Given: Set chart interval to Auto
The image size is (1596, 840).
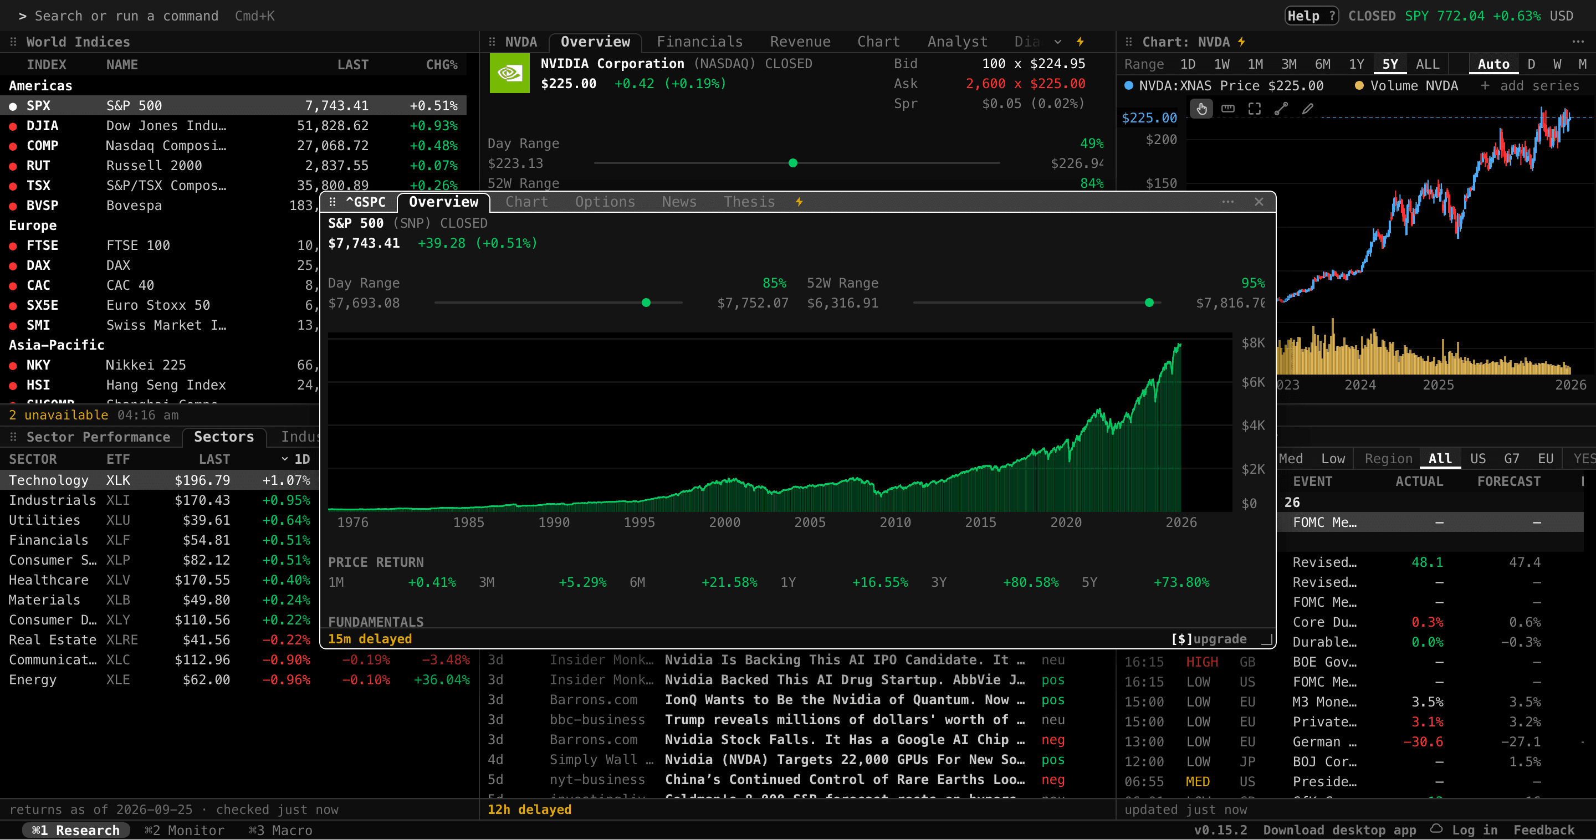Looking at the screenshot, I should [1493, 64].
